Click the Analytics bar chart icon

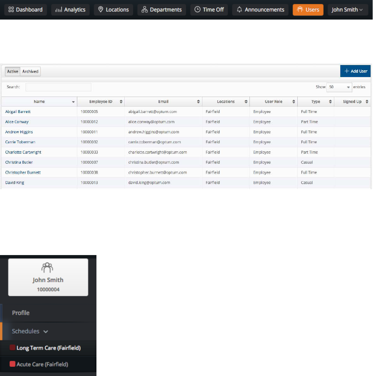click(x=58, y=10)
